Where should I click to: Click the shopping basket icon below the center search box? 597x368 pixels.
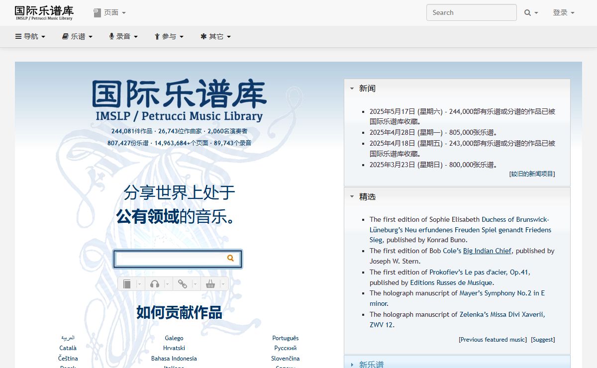pos(210,284)
